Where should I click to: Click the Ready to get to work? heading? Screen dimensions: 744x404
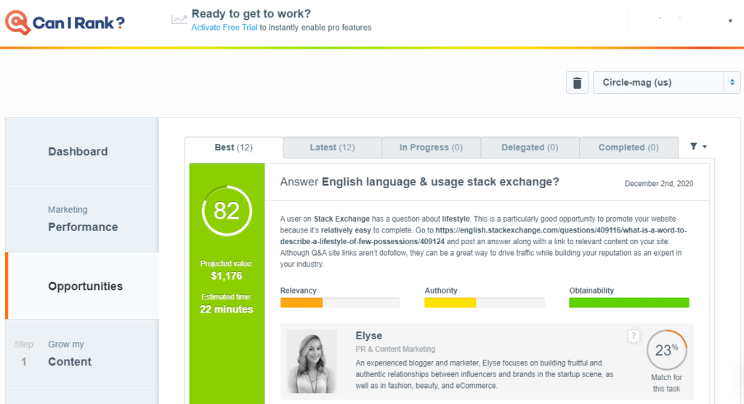[x=251, y=14]
